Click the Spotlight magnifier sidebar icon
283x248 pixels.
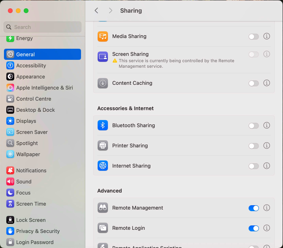10,143
